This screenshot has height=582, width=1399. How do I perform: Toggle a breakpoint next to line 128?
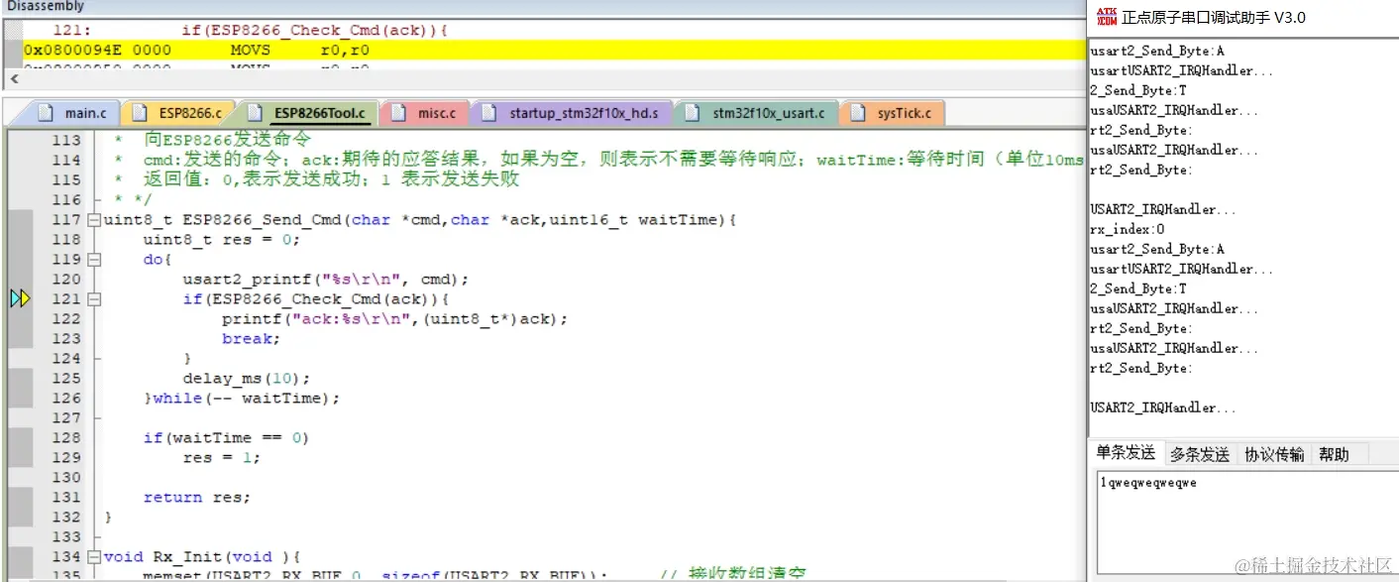20,437
